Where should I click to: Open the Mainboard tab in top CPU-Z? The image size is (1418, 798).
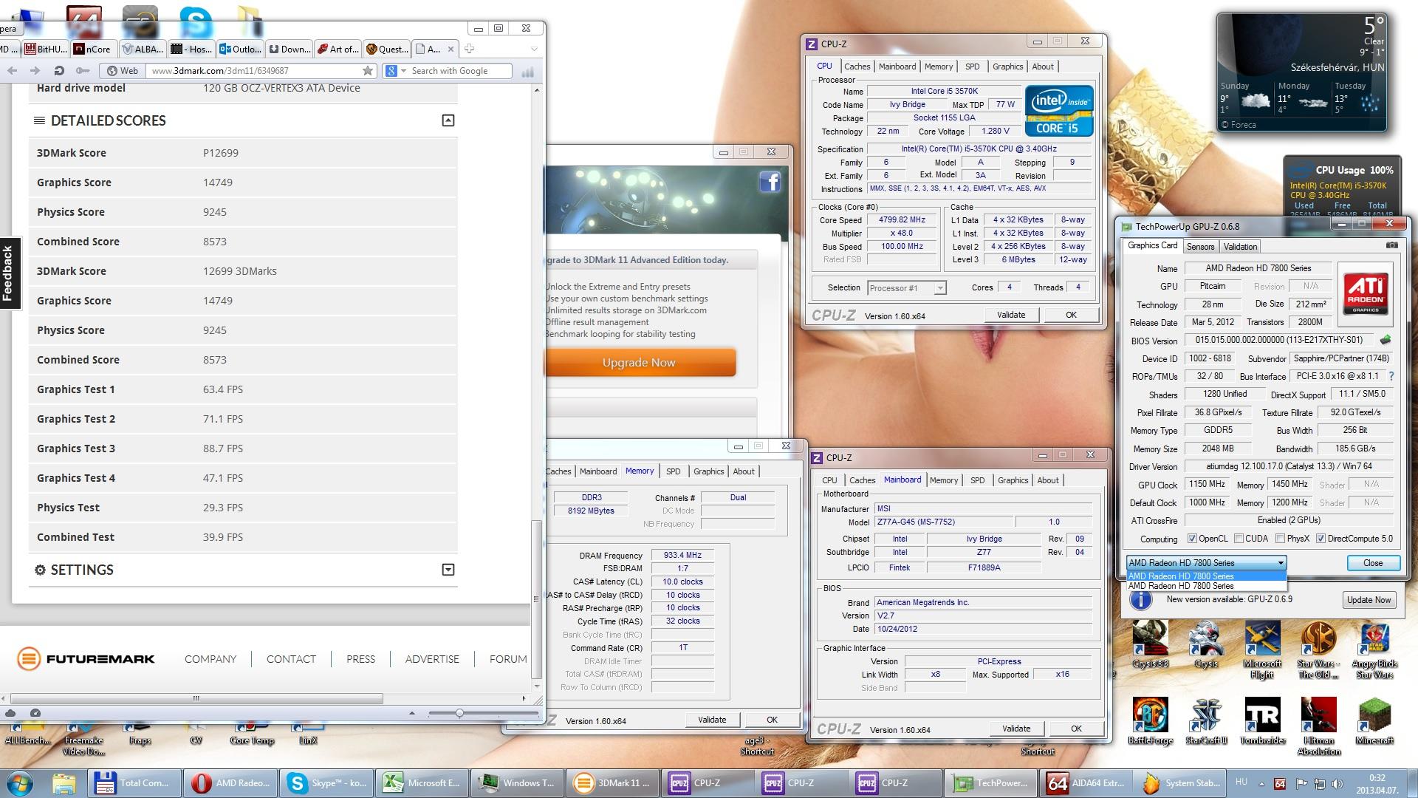tap(897, 66)
